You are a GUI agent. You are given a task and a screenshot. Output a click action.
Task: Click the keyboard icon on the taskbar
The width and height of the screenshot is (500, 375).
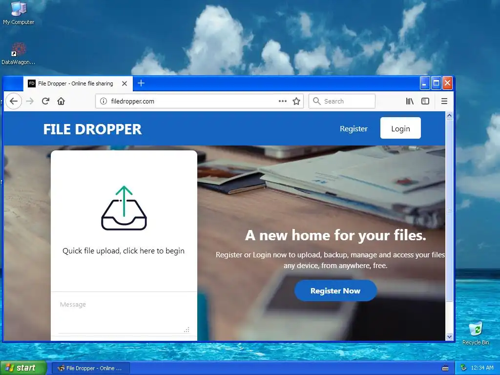445,368
